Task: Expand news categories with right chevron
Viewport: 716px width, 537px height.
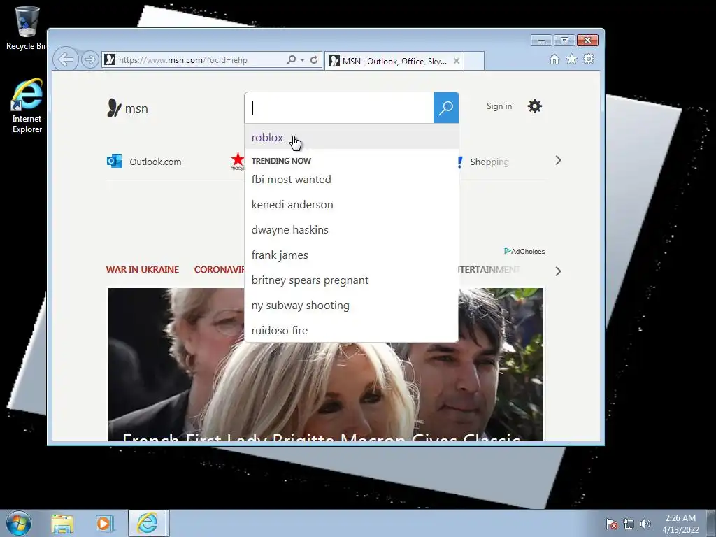Action: click(x=558, y=271)
